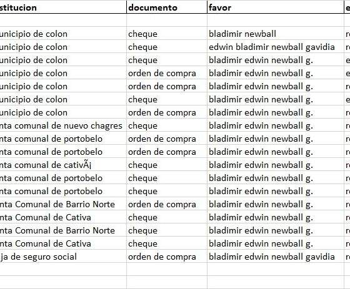Click empty favor cell below last data row
This screenshot has width=350, height=289.
pos(276,269)
